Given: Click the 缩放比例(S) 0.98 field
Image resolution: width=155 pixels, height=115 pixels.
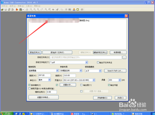Looking at the screenshot, I should [51, 92].
